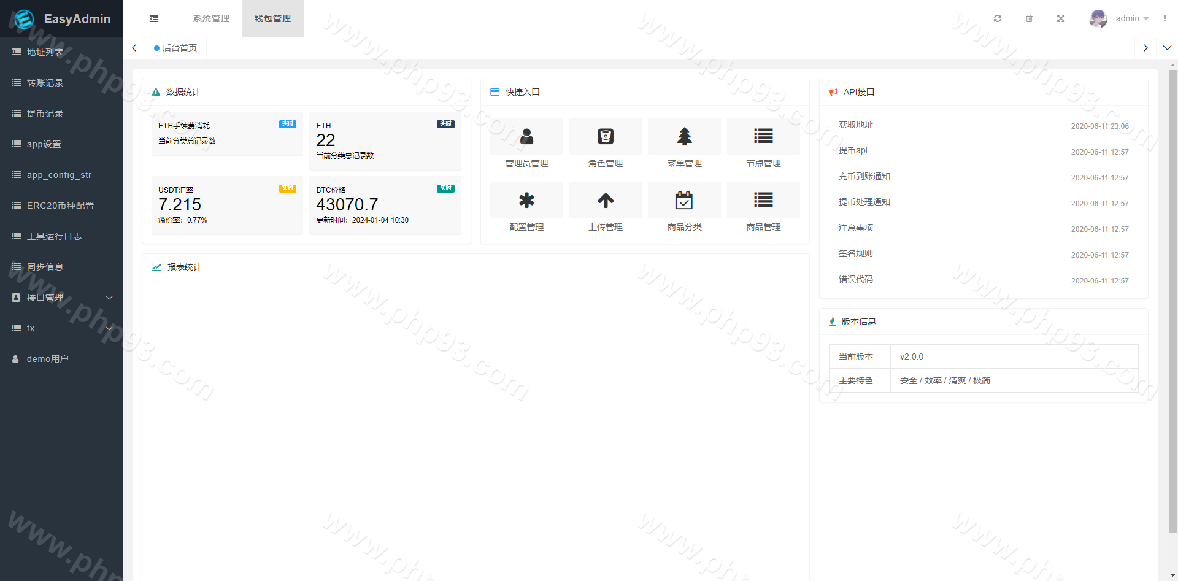Open the 后台首页 tab
1178x581 pixels.
tap(176, 48)
